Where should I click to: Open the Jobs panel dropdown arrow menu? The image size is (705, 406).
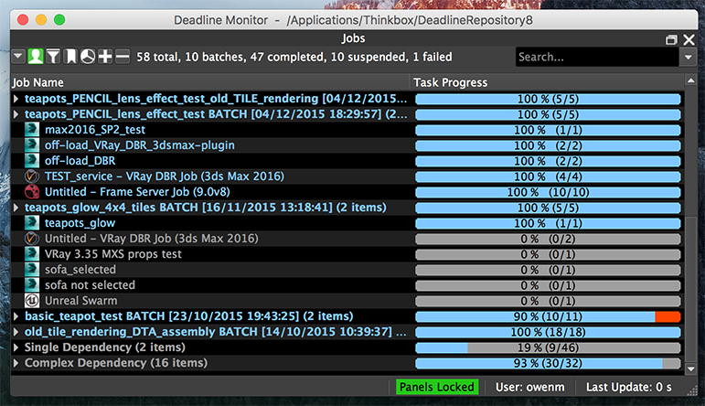pyautogui.click(x=18, y=57)
